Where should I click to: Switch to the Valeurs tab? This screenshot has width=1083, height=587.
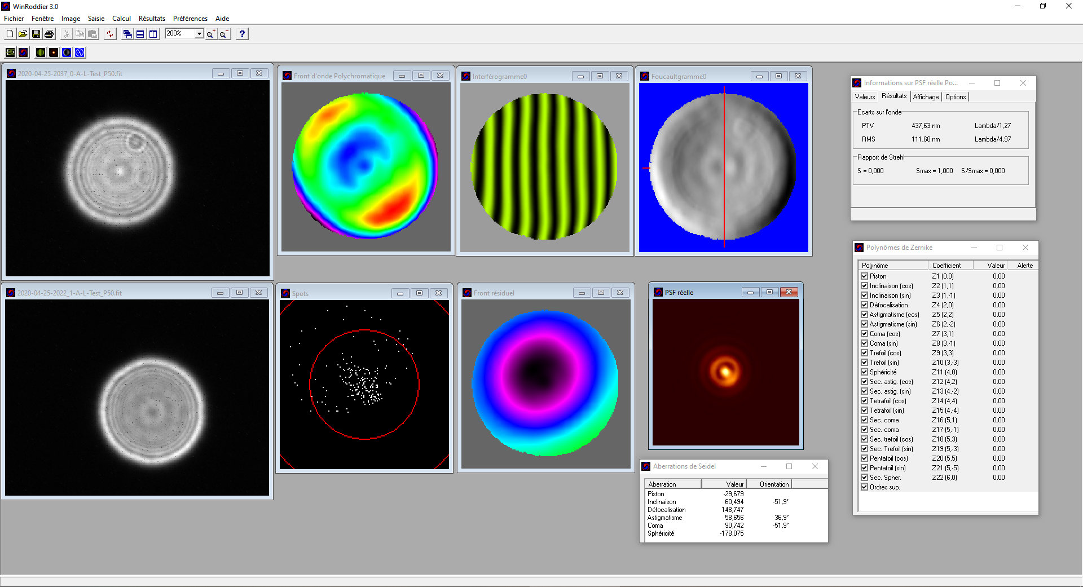(x=865, y=97)
